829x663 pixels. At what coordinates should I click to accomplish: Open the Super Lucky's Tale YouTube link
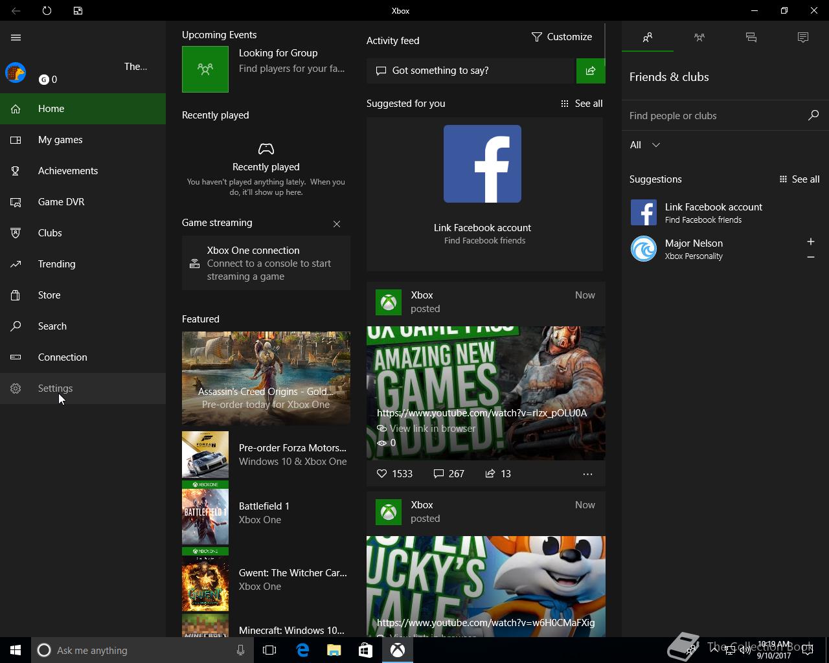486,623
